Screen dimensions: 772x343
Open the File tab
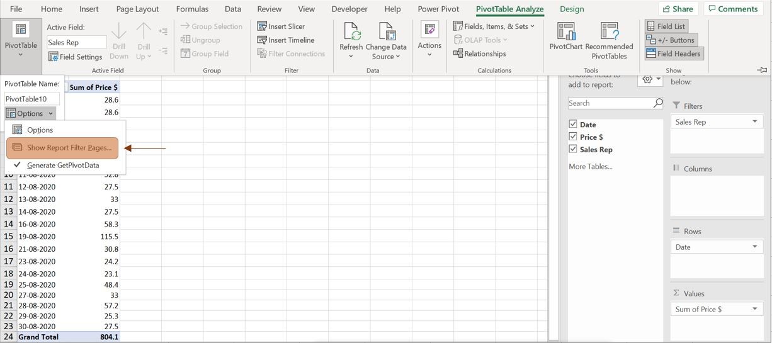[x=16, y=9]
